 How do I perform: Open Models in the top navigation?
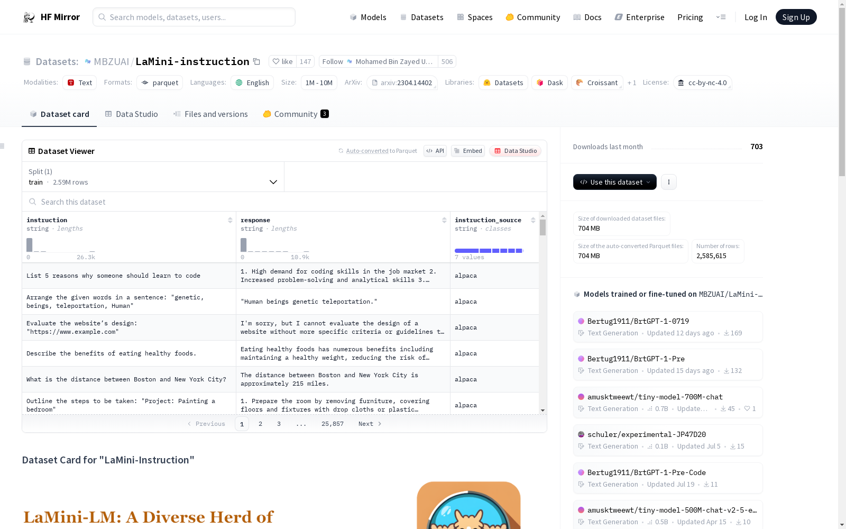click(368, 17)
